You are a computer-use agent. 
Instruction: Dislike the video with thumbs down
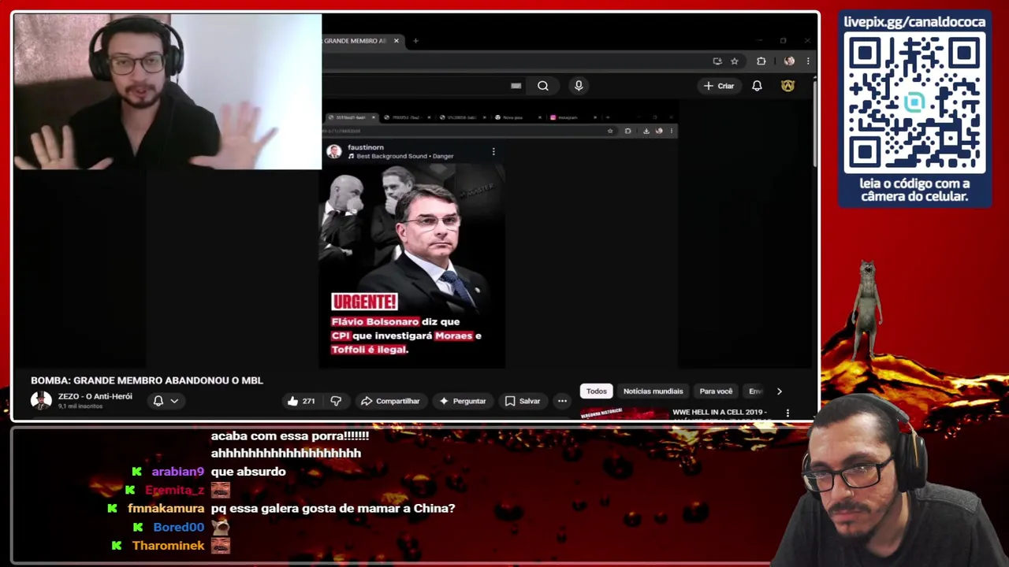[x=336, y=401]
